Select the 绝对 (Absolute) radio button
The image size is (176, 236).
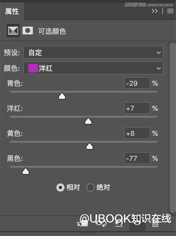point(90,187)
